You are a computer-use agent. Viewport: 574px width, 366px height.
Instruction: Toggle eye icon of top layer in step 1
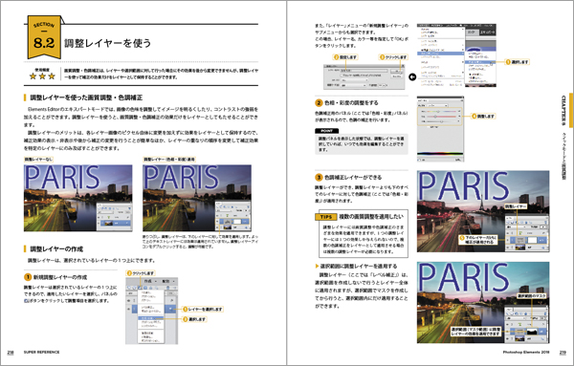click(x=129, y=301)
